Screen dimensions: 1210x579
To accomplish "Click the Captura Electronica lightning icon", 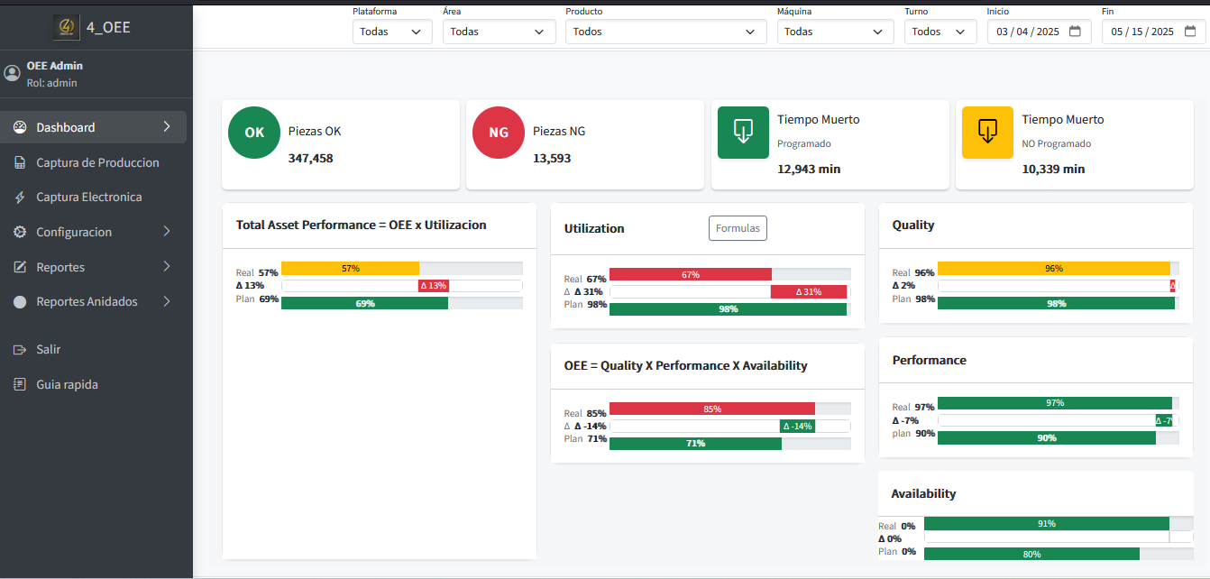I will 20,198.
